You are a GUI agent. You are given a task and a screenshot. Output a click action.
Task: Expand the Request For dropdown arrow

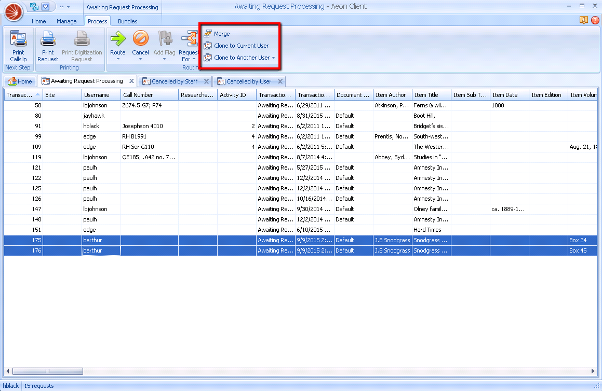tap(194, 59)
